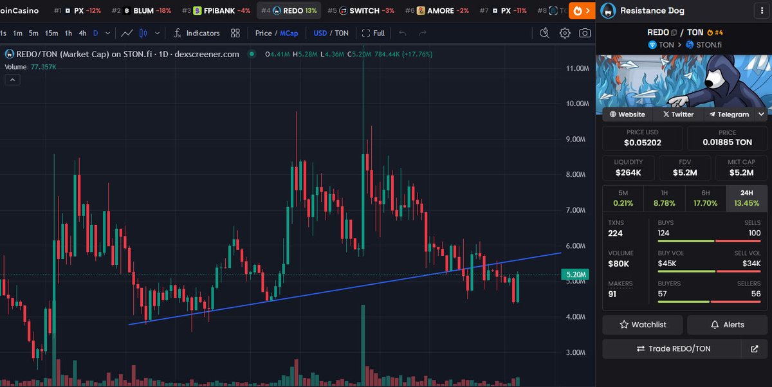The width and height of the screenshot is (772, 387).
Task: Select the 5m timeframe
Action: 33,33
